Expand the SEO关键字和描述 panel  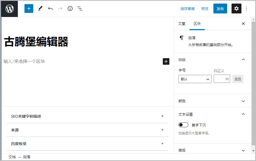(87, 116)
